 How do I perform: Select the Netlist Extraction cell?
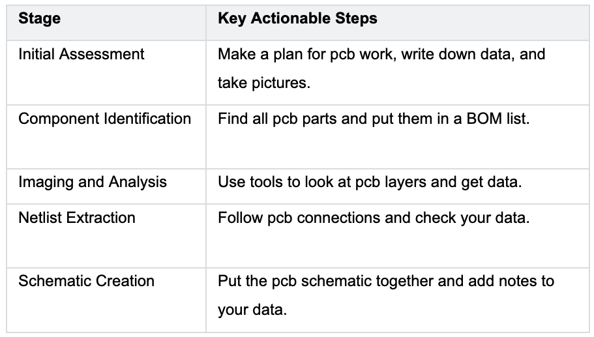click(77, 217)
